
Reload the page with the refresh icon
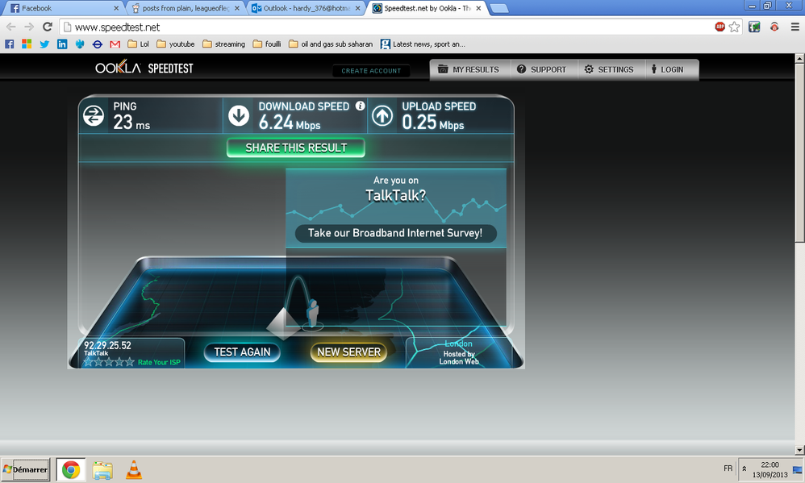[47, 27]
